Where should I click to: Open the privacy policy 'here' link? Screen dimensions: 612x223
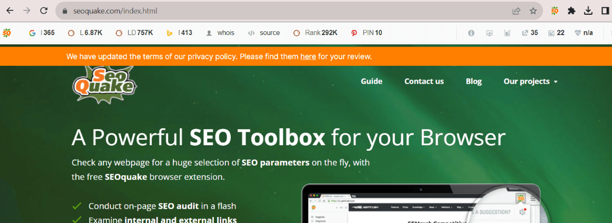[308, 56]
